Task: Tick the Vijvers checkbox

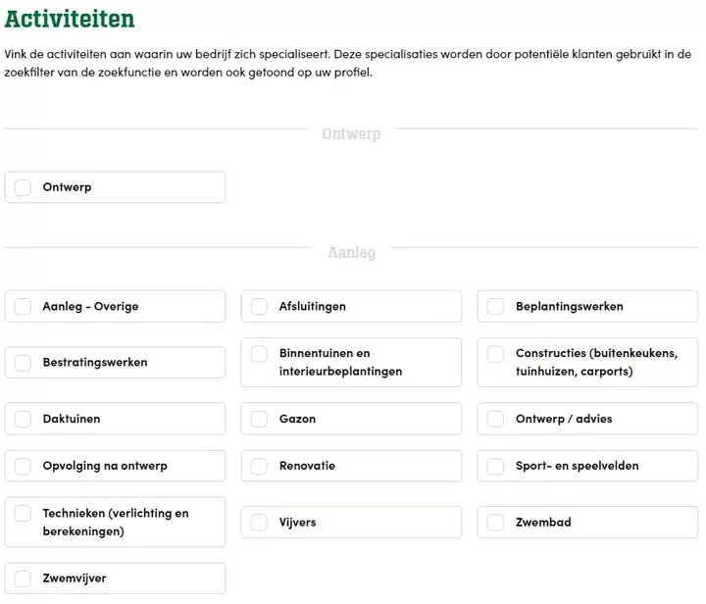Action: point(259,523)
